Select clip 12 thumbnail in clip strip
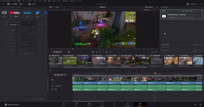Image resolution: width=204 pixels, height=107 pixels. tap(185, 61)
